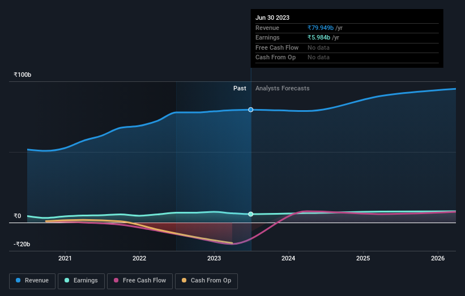Click the Cash From Op row label in tooltip
Screen dimensions: 465x296
coord(275,58)
